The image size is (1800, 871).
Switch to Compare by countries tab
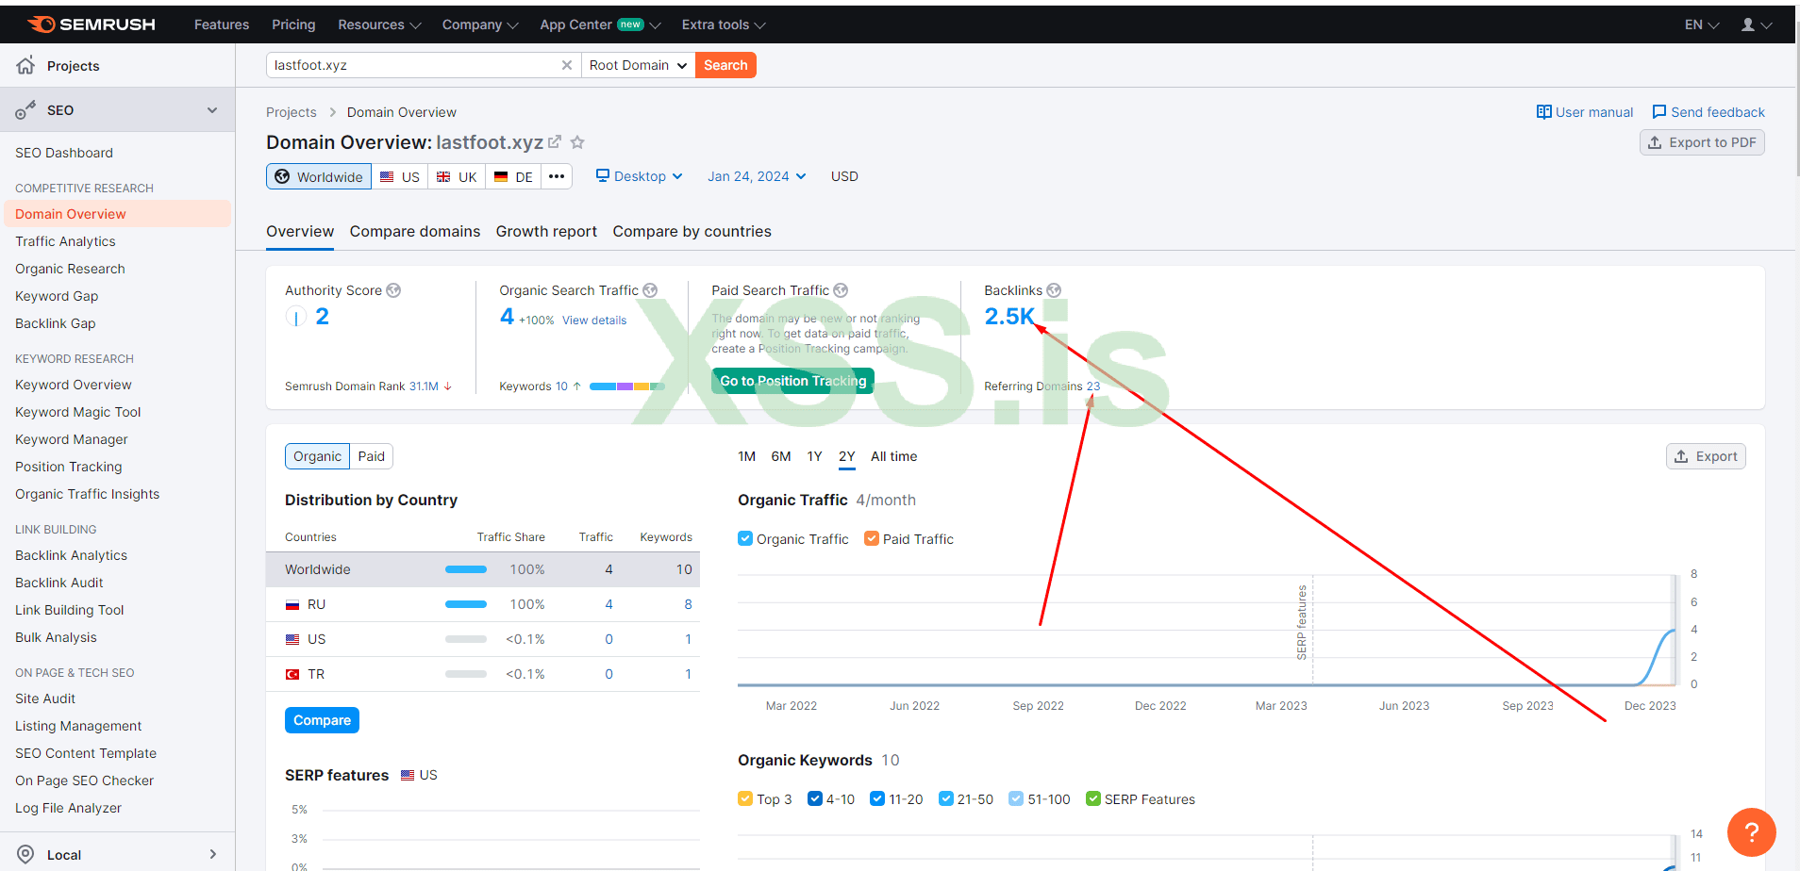[692, 231]
